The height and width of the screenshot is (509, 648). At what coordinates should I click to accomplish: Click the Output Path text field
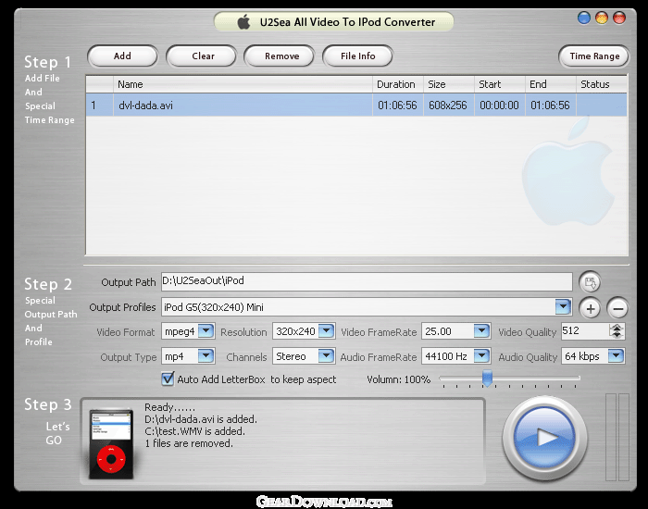pyautogui.click(x=367, y=281)
